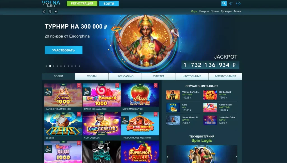Click the РЕГИСТРАЦИЯ button
The width and height of the screenshot is (287, 163).
(x=82, y=3)
